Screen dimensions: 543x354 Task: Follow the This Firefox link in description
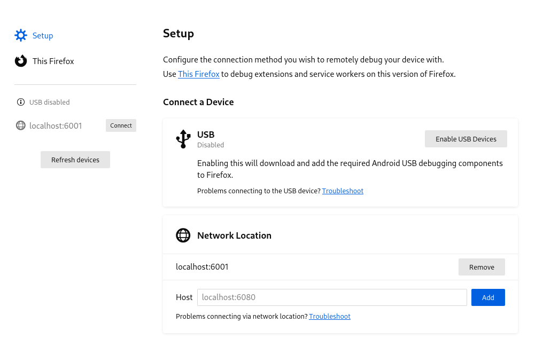[199, 74]
